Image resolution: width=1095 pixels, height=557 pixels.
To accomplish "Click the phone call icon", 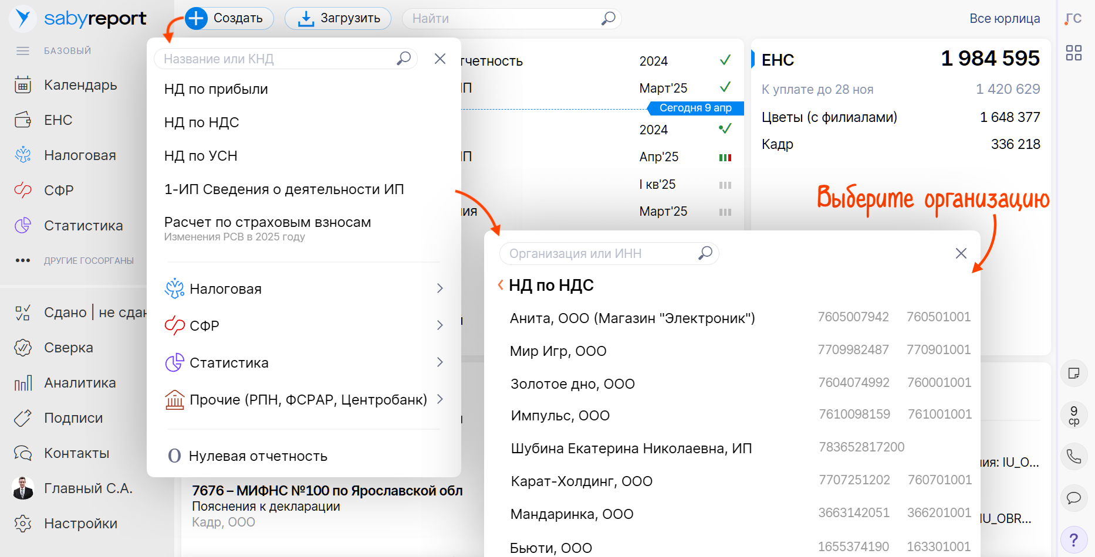I will coord(1073,456).
